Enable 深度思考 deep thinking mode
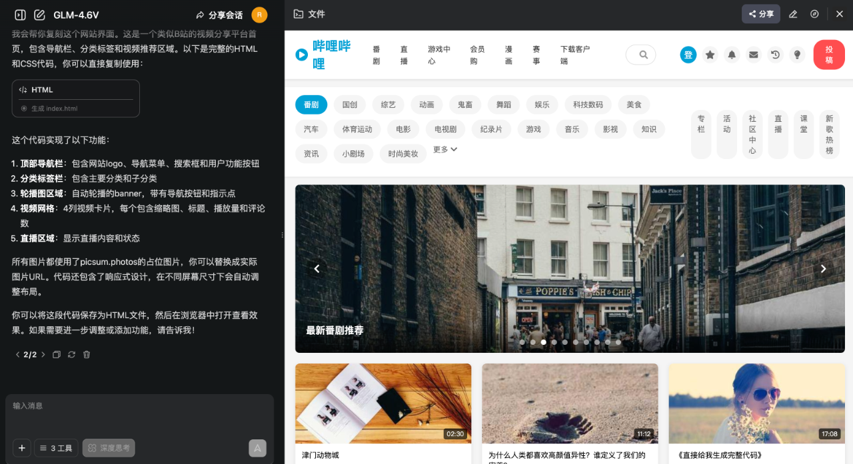Screen dimensions: 853x464 [108, 447]
